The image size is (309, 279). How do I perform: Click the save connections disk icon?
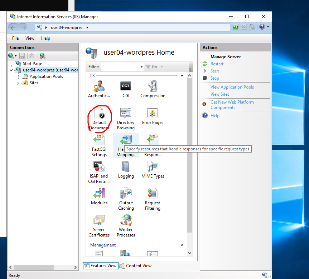(x=22, y=56)
